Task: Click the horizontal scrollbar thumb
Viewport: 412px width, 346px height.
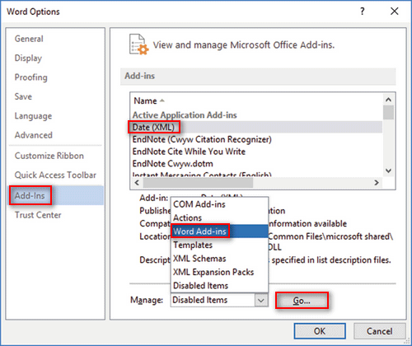Action: tap(198, 183)
